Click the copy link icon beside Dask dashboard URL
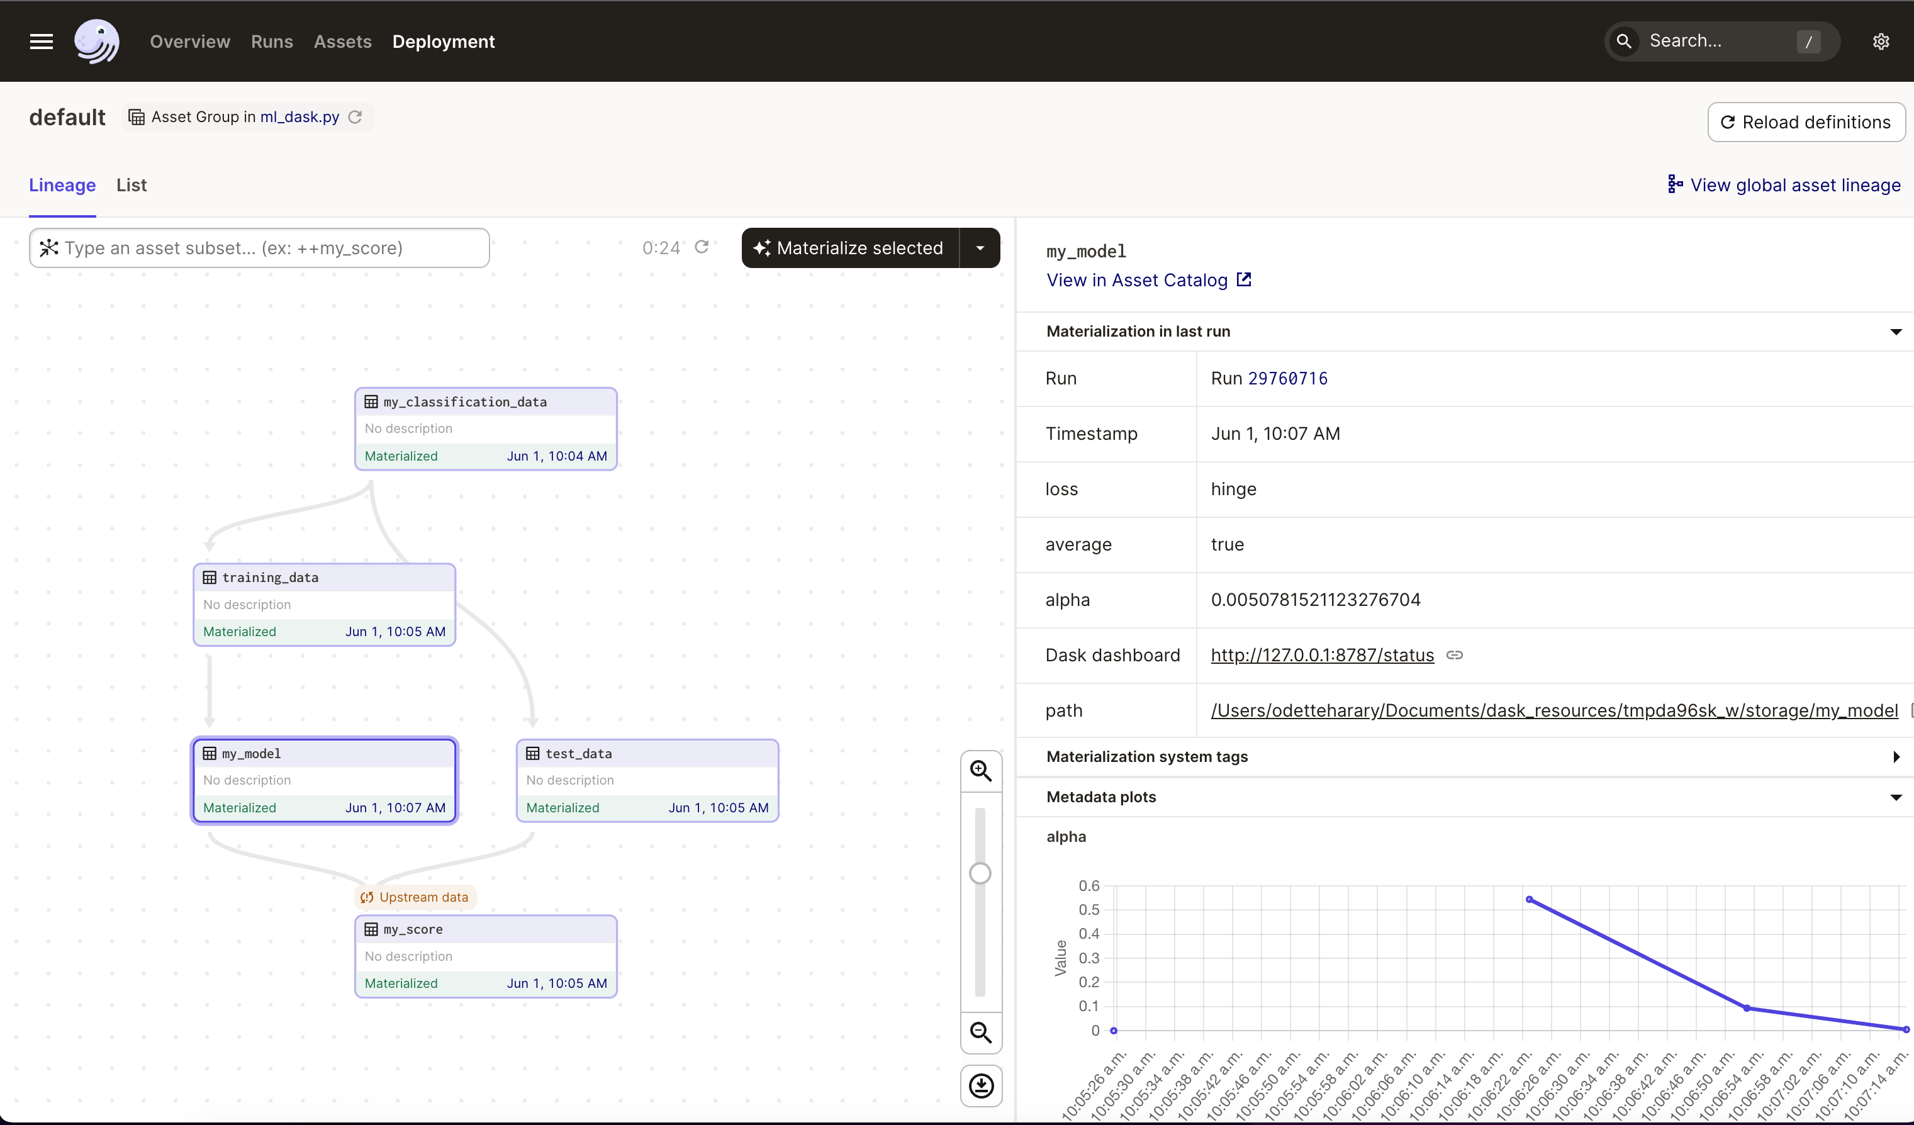 coord(1455,655)
